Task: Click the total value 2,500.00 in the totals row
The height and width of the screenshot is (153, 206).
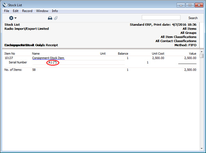Action: [x=190, y=70]
